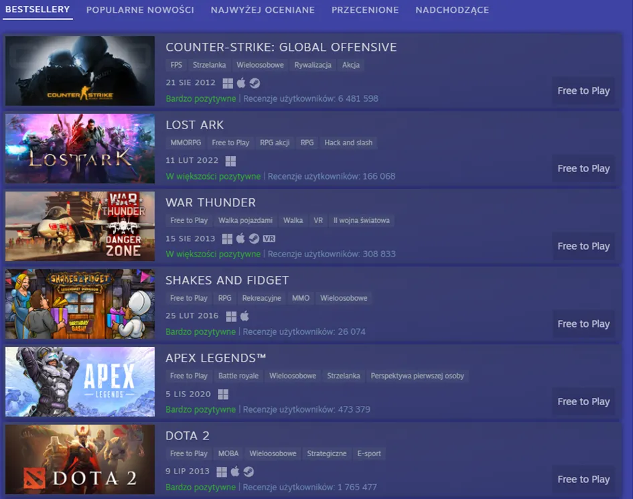Click Free to Play price button for Lost Ark
The image size is (633, 499).
coord(583,168)
